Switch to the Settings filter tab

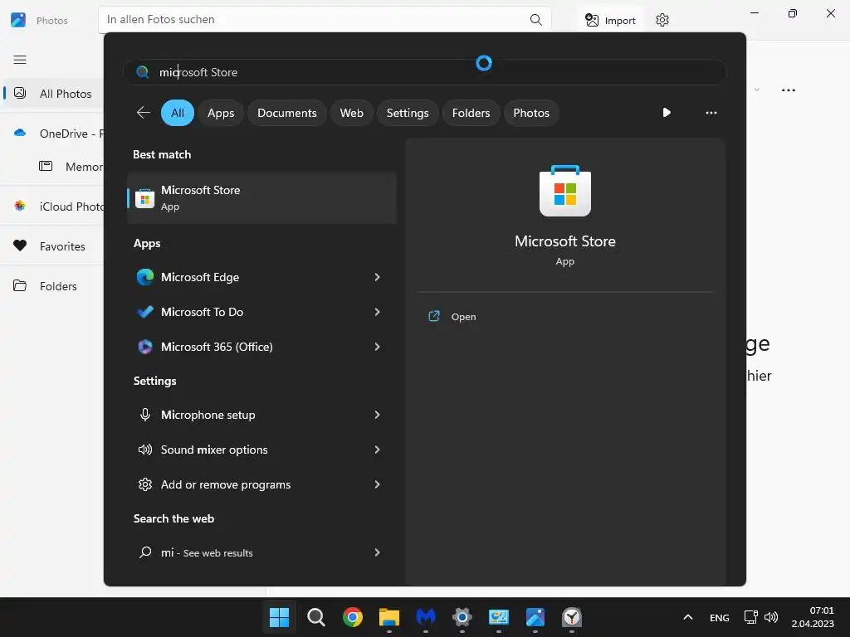[x=408, y=113]
